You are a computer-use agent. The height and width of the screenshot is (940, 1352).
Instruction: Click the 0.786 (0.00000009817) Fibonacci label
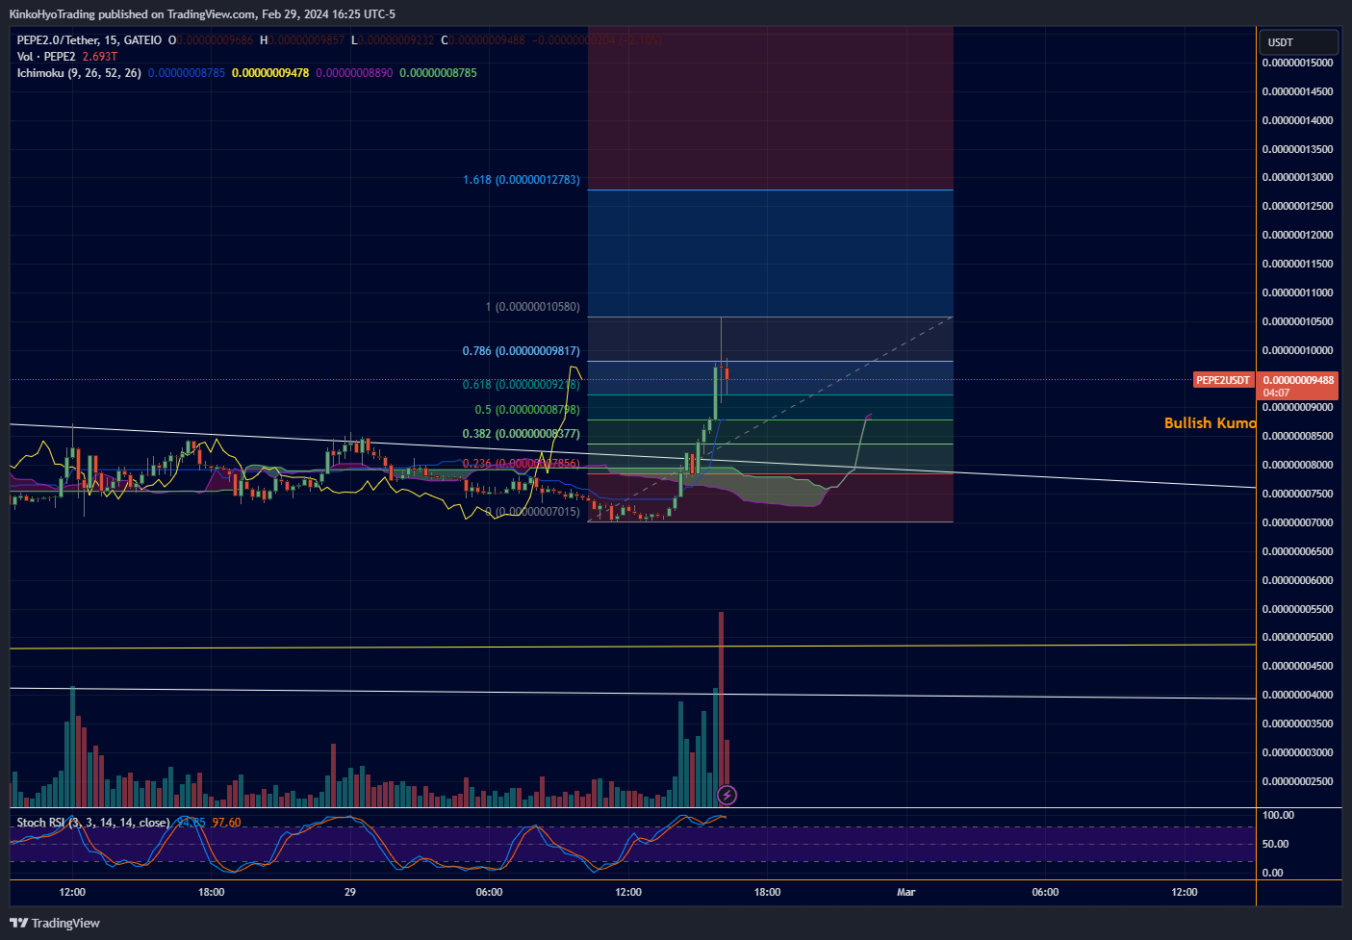pyautogui.click(x=522, y=351)
